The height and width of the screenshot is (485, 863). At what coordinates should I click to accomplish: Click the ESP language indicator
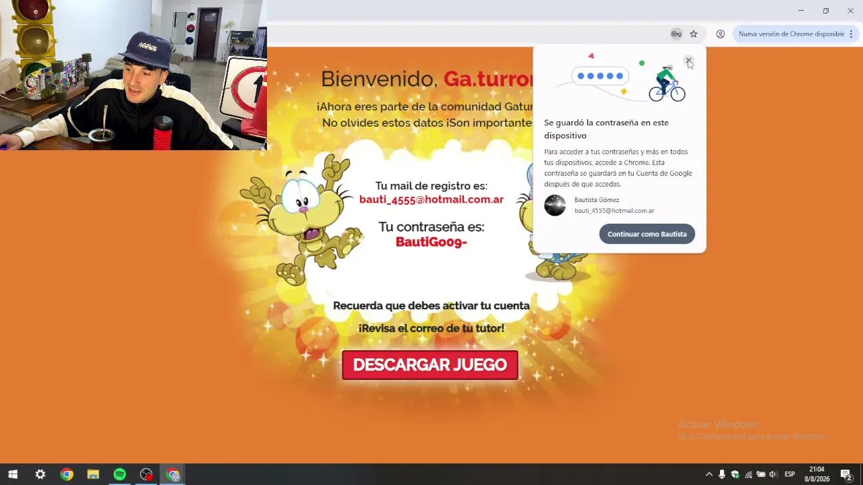(790, 474)
